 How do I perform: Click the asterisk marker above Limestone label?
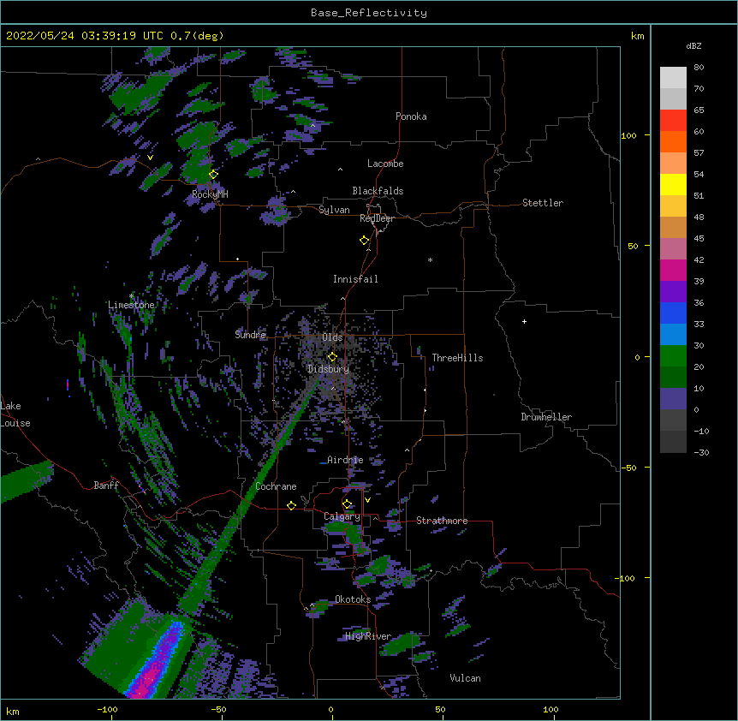[x=131, y=296]
